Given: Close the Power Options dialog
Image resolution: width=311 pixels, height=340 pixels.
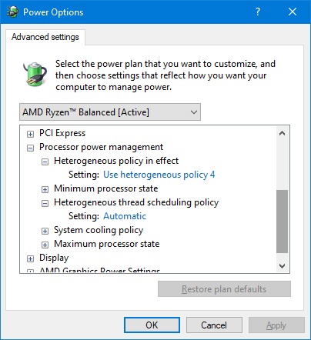Looking at the screenshot, I should (293, 12).
